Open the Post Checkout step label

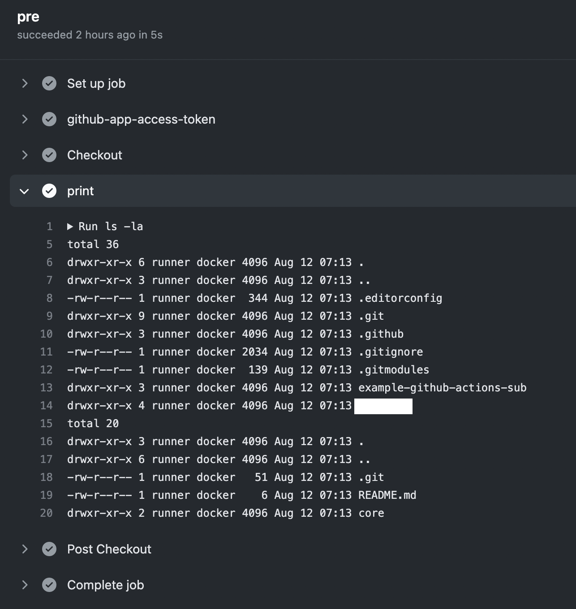pos(109,549)
